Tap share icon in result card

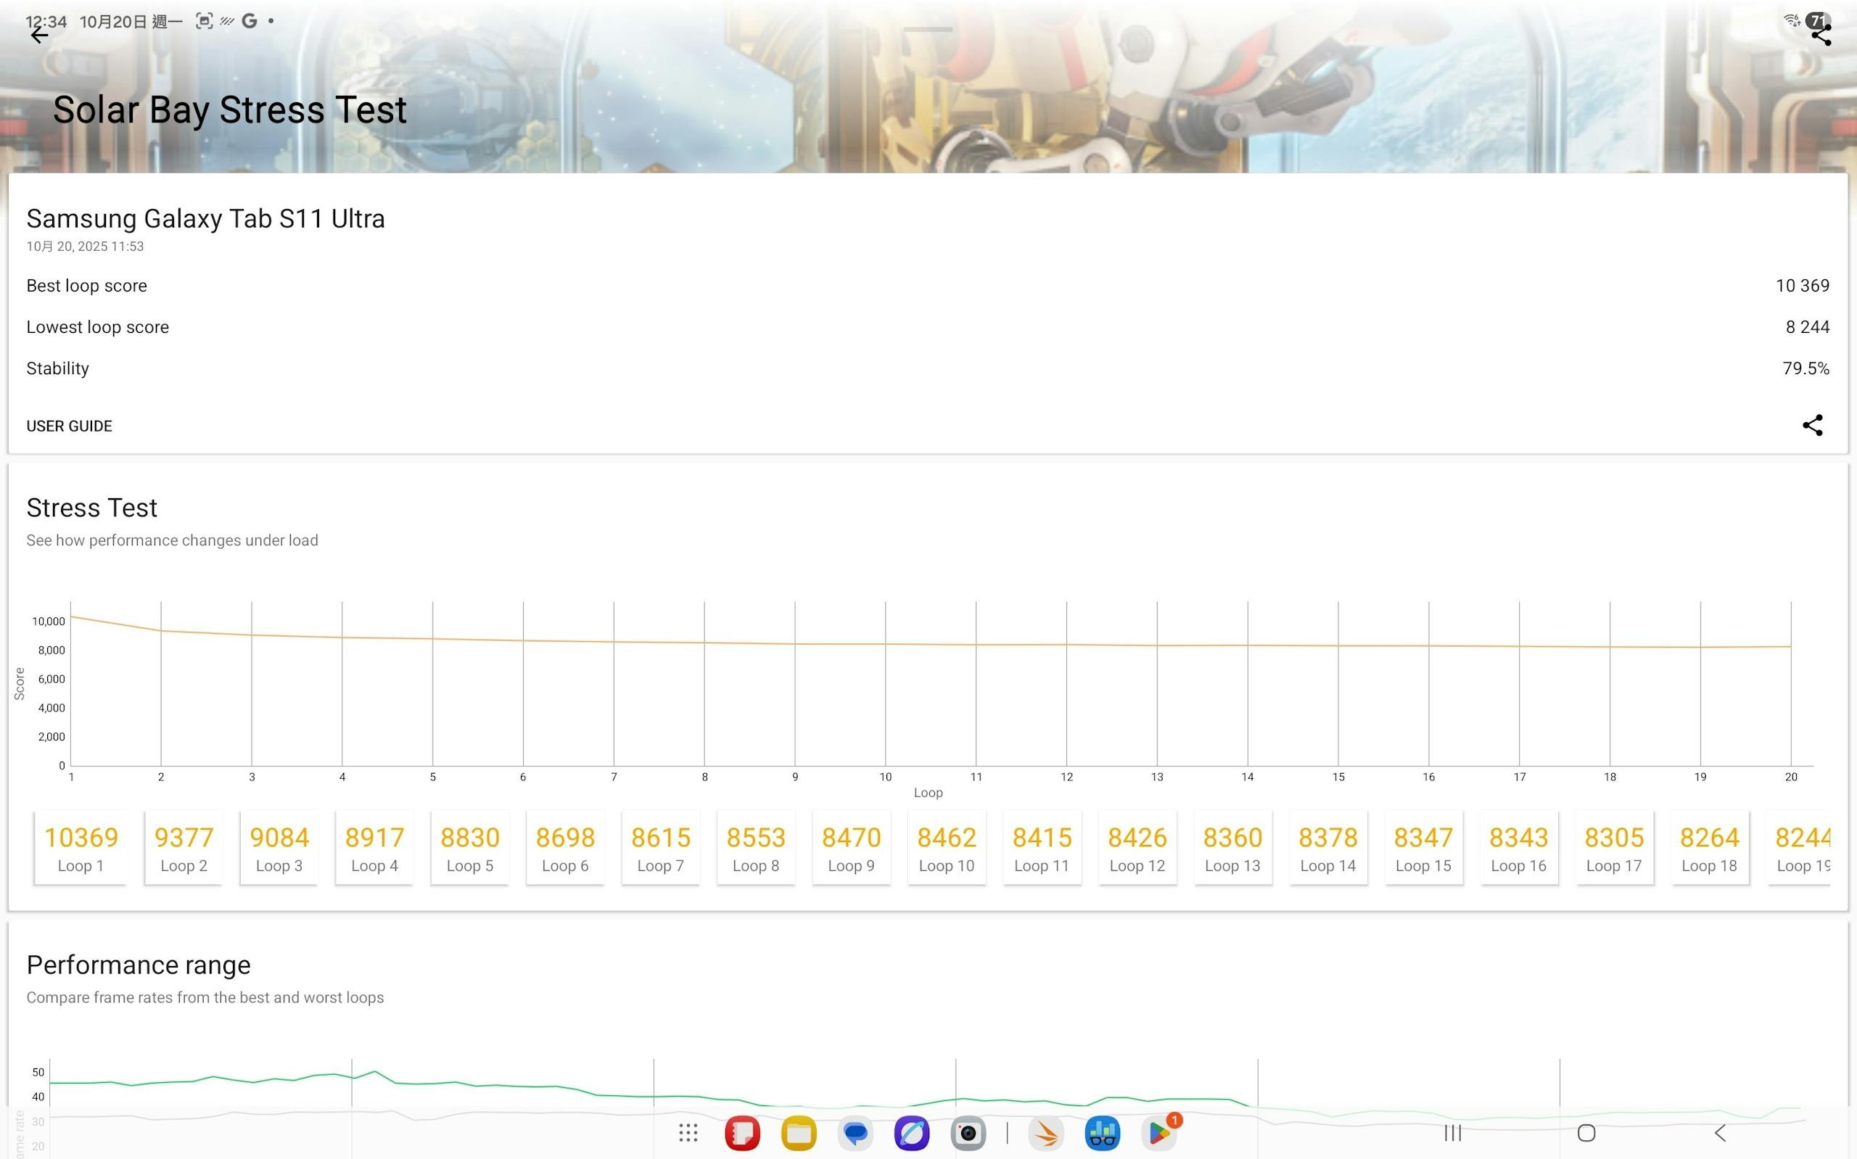click(x=1812, y=426)
